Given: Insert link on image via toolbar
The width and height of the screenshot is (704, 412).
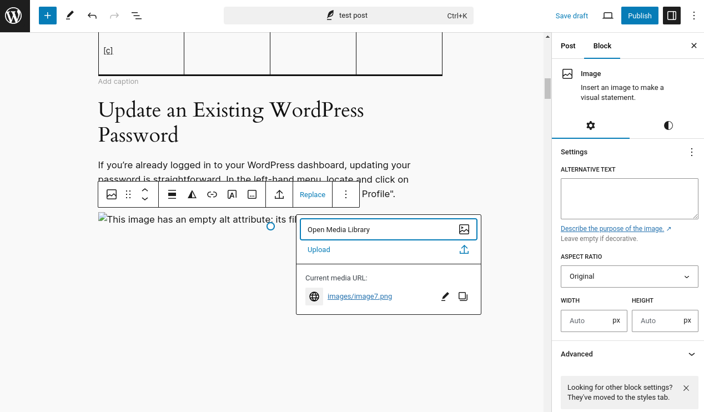Looking at the screenshot, I should [212, 194].
